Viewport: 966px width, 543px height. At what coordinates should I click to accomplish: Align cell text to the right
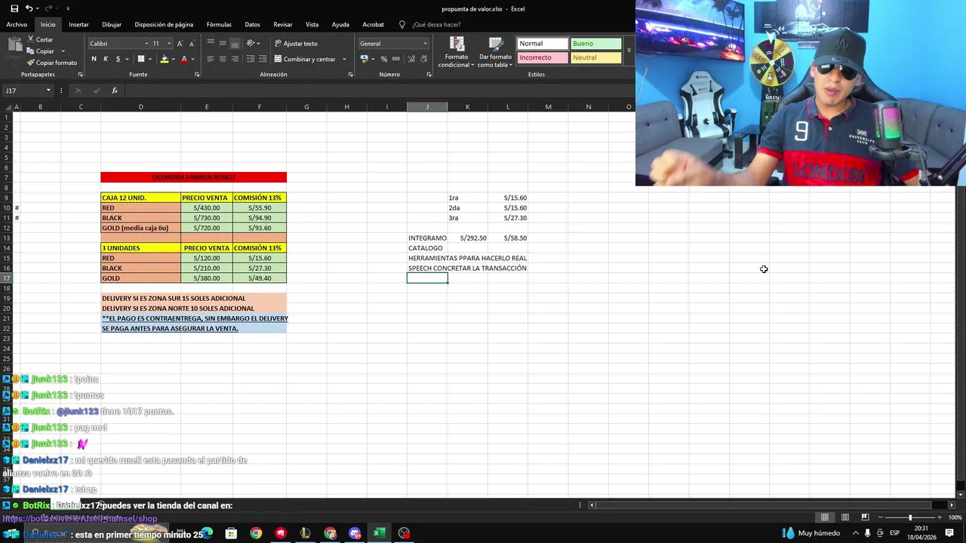[235, 59]
